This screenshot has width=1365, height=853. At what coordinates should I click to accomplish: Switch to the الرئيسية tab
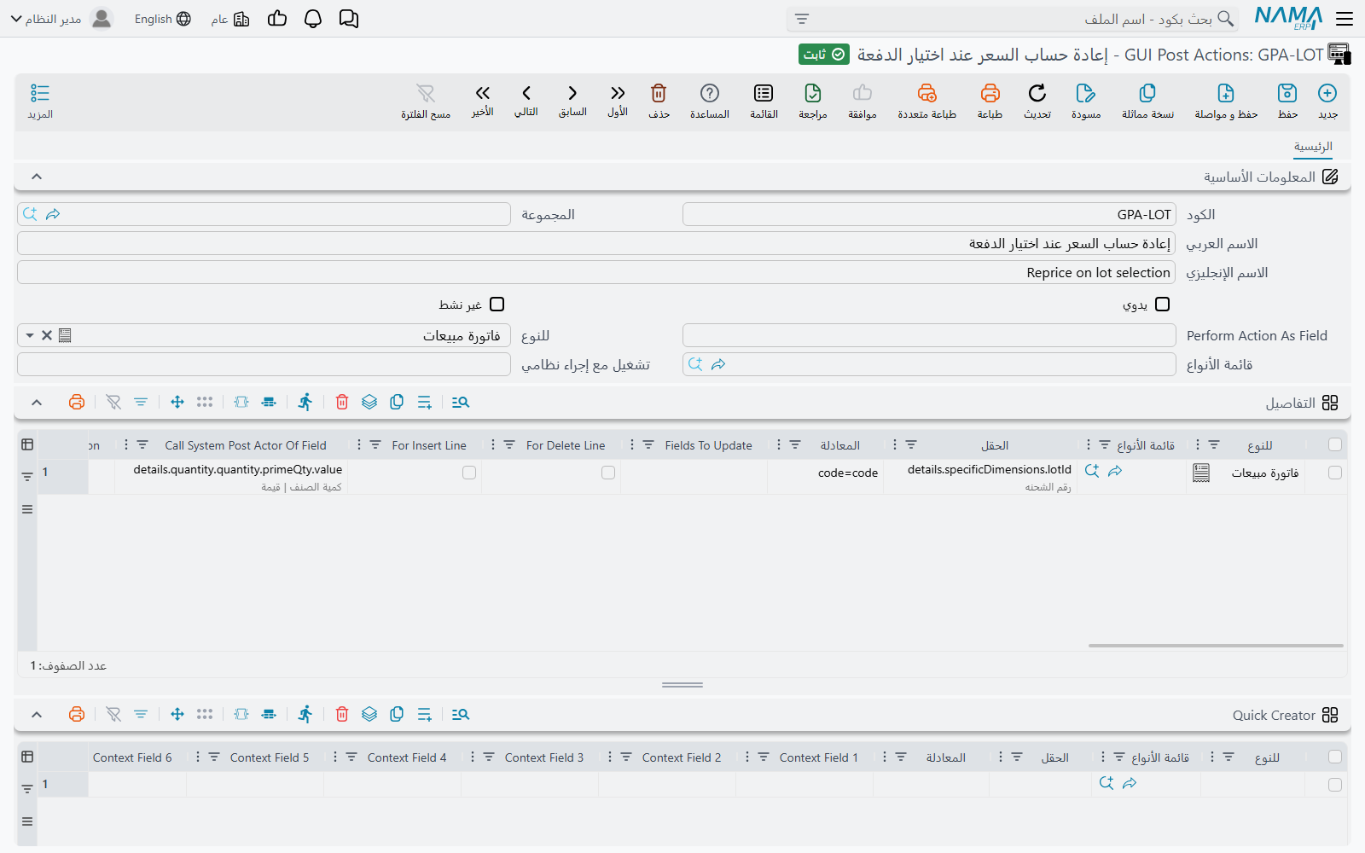point(1313,147)
